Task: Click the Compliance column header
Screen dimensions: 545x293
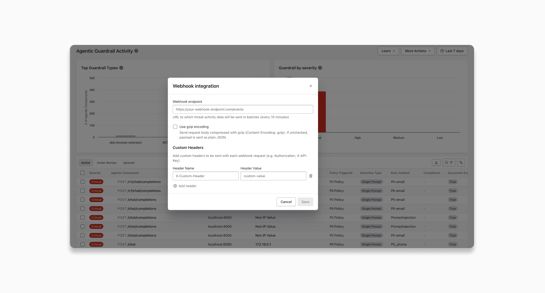Action: click(432, 173)
